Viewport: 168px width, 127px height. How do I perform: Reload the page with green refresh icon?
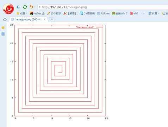tap(25, 7)
